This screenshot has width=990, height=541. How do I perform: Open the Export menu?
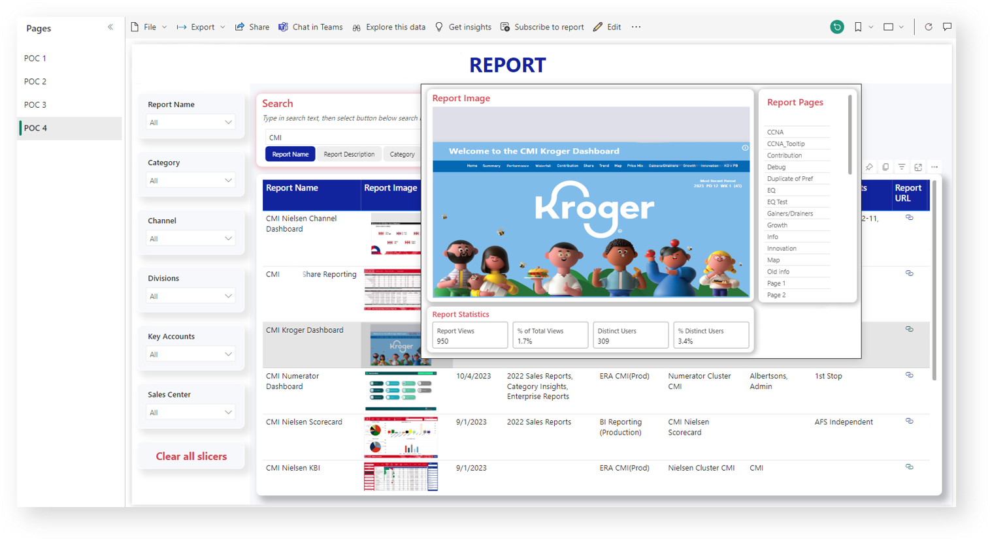pos(201,27)
